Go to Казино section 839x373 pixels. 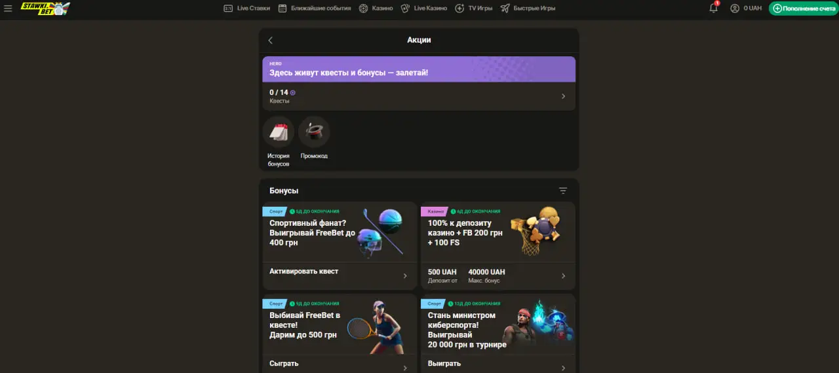[x=376, y=9]
